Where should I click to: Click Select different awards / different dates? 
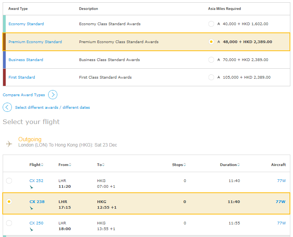[52, 108]
